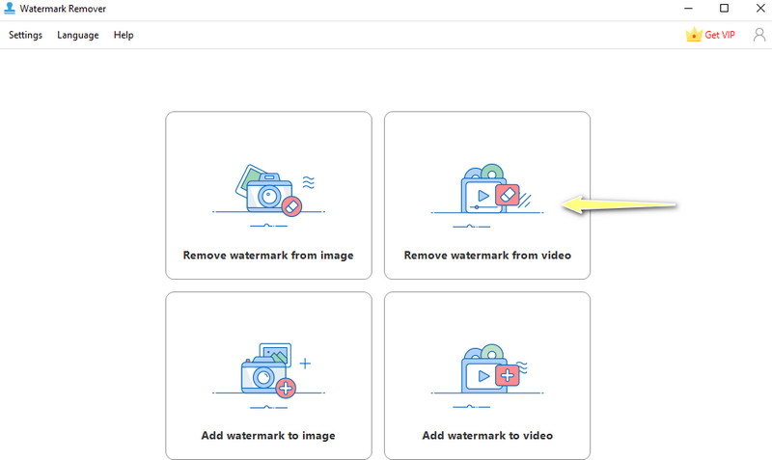772x460 pixels.
Task: Open the Settings menu
Action: click(x=25, y=36)
